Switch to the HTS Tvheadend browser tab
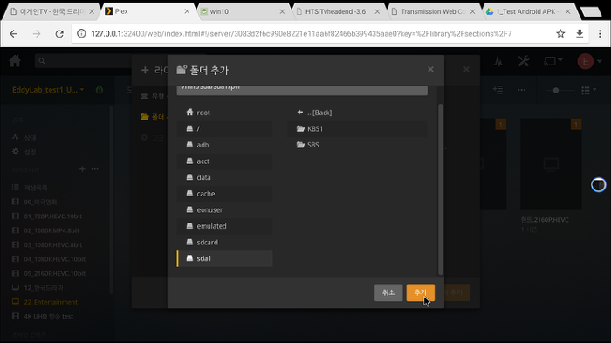The height and width of the screenshot is (343, 611). tap(338, 11)
